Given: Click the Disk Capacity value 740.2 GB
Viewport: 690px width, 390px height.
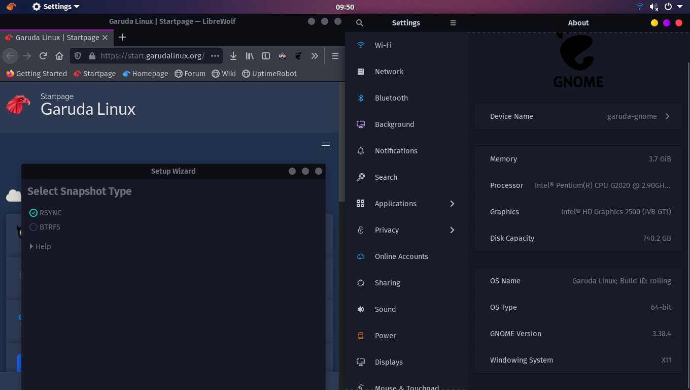Looking at the screenshot, I should click(657, 238).
